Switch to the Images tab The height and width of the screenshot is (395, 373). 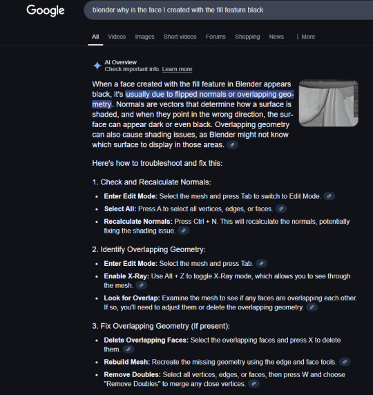(x=144, y=37)
